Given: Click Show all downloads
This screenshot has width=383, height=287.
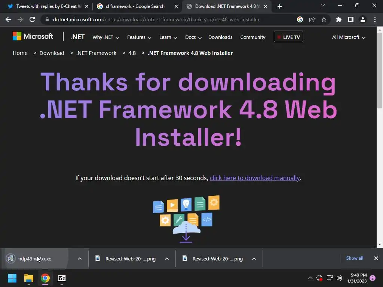Looking at the screenshot, I should point(355,258).
